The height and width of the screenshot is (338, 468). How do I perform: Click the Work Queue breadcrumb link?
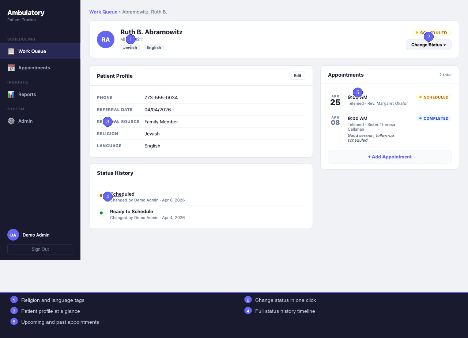coord(103,12)
